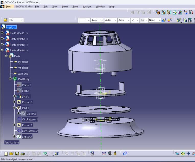
Task: Click the CATIA logo icon beside Start menu
Action: 2,7
